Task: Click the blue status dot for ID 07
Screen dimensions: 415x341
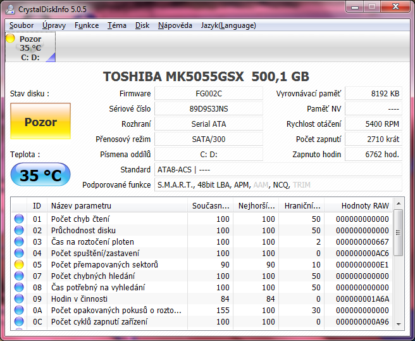Action: click(19, 276)
